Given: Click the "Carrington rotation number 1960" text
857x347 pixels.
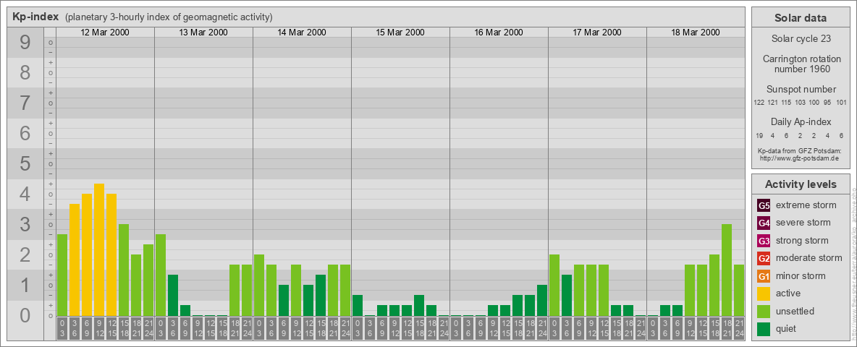Looking at the screenshot, I should (801, 64).
